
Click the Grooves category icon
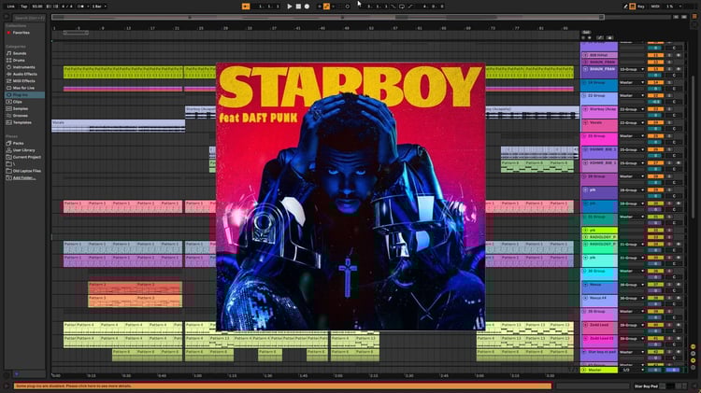[8, 115]
